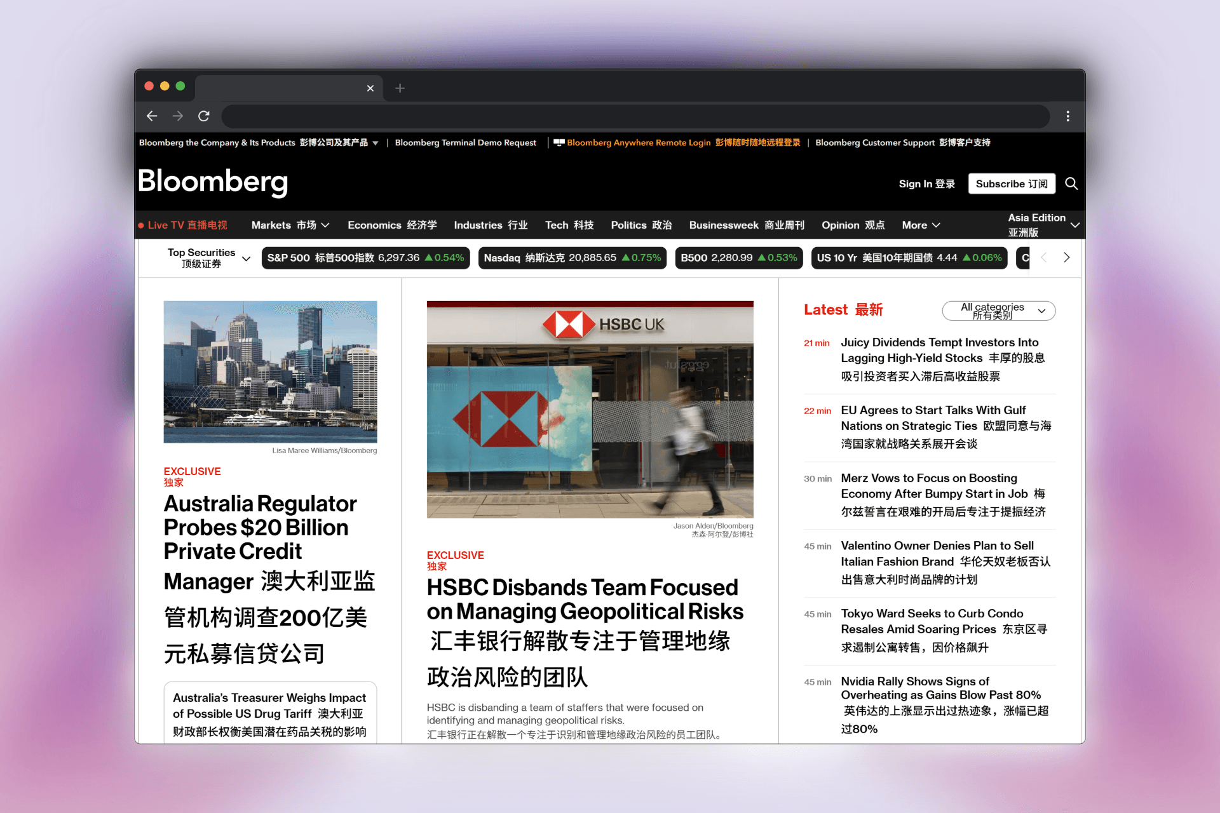This screenshot has width=1220, height=813.
Task: Open the Industries 行业 section
Action: pyautogui.click(x=491, y=225)
